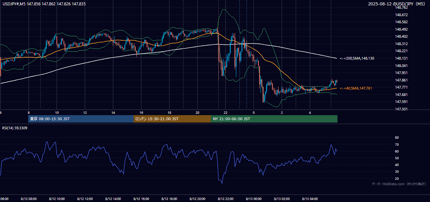The height and width of the screenshot is (202, 430).
Task: Click RSI scale level 80
Action: 397,138
